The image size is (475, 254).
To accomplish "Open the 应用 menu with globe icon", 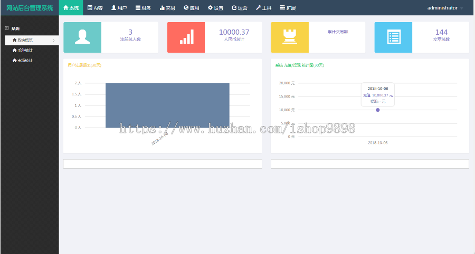I will (x=192, y=8).
